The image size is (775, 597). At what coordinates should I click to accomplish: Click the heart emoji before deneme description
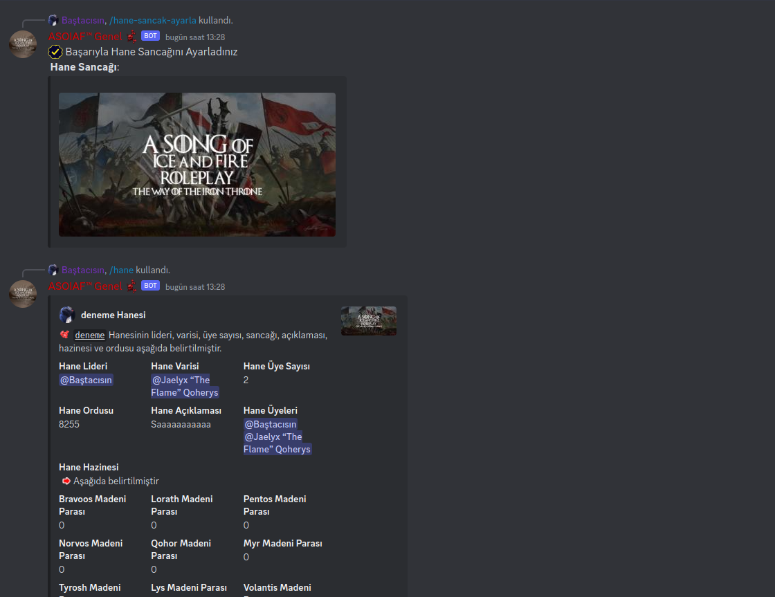point(64,335)
